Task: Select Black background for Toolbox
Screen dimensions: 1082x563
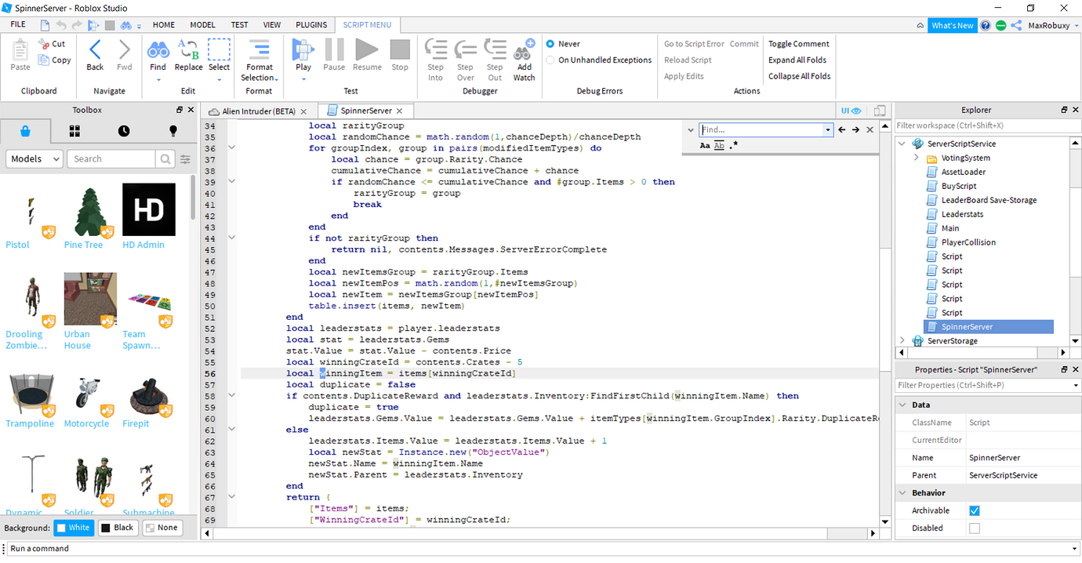Action: click(x=118, y=528)
